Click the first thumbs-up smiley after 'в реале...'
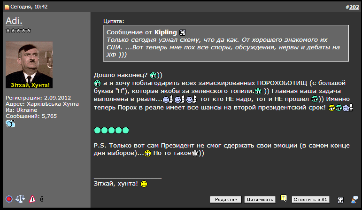This screenshot has height=210, width=362. (x=168, y=99)
